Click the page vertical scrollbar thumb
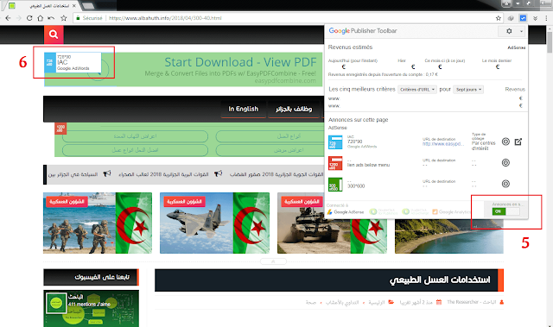553x327 pixels. point(550,42)
